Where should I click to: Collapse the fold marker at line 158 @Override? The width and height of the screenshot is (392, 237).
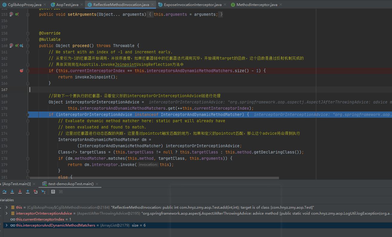click(28, 33)
